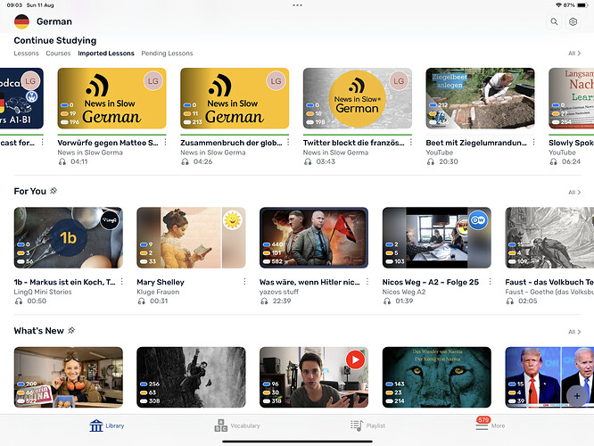Tap the DW badge on Nicos Weg card
594x446 pixels.
click(478, 220)
